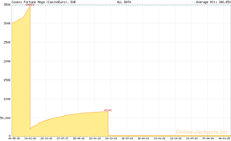Click the 300K y-axis label
The width and height of the screenshot is (231, 141).
(x=5, y=24)
